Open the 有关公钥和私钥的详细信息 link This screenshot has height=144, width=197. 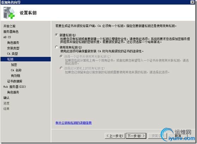[x=73, y=123]
